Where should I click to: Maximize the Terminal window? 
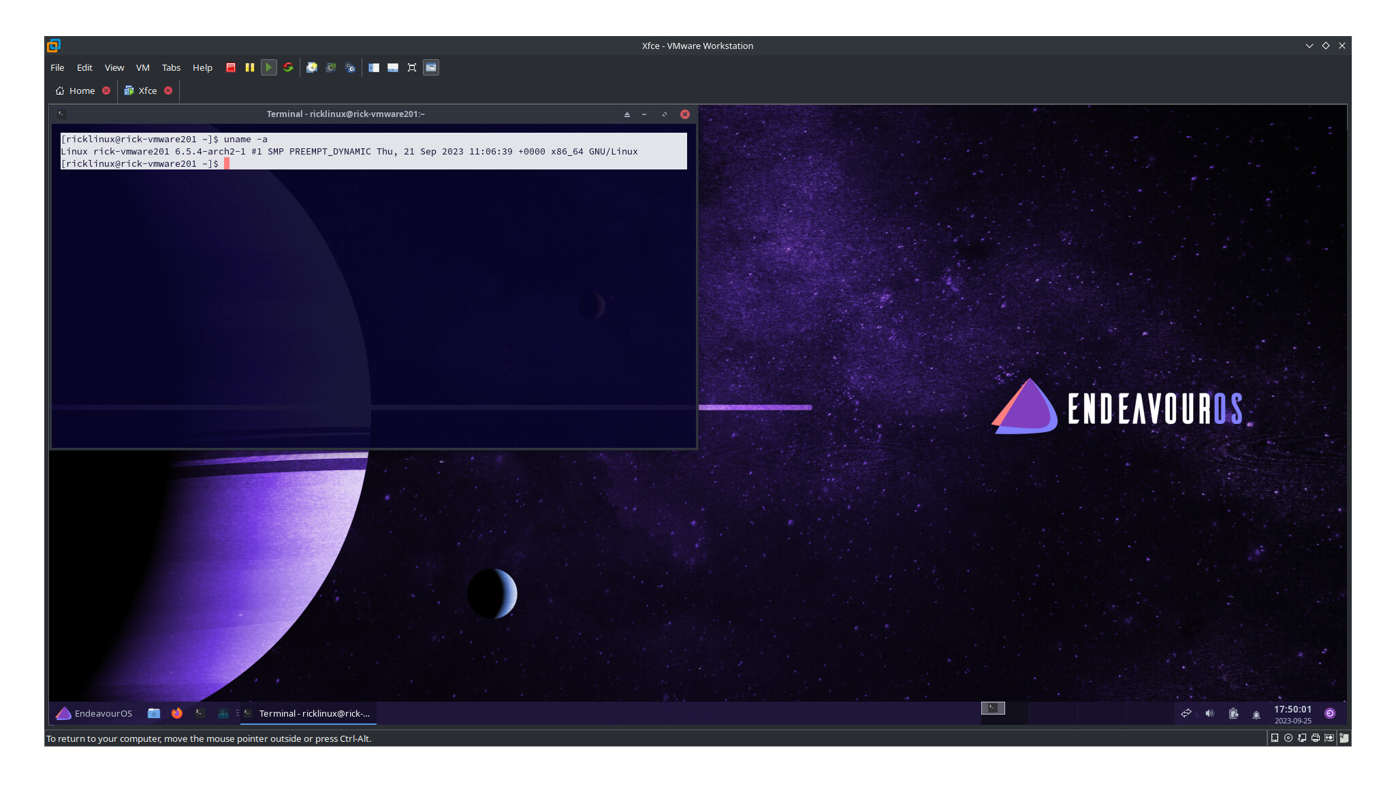click(x=665, y=114)
